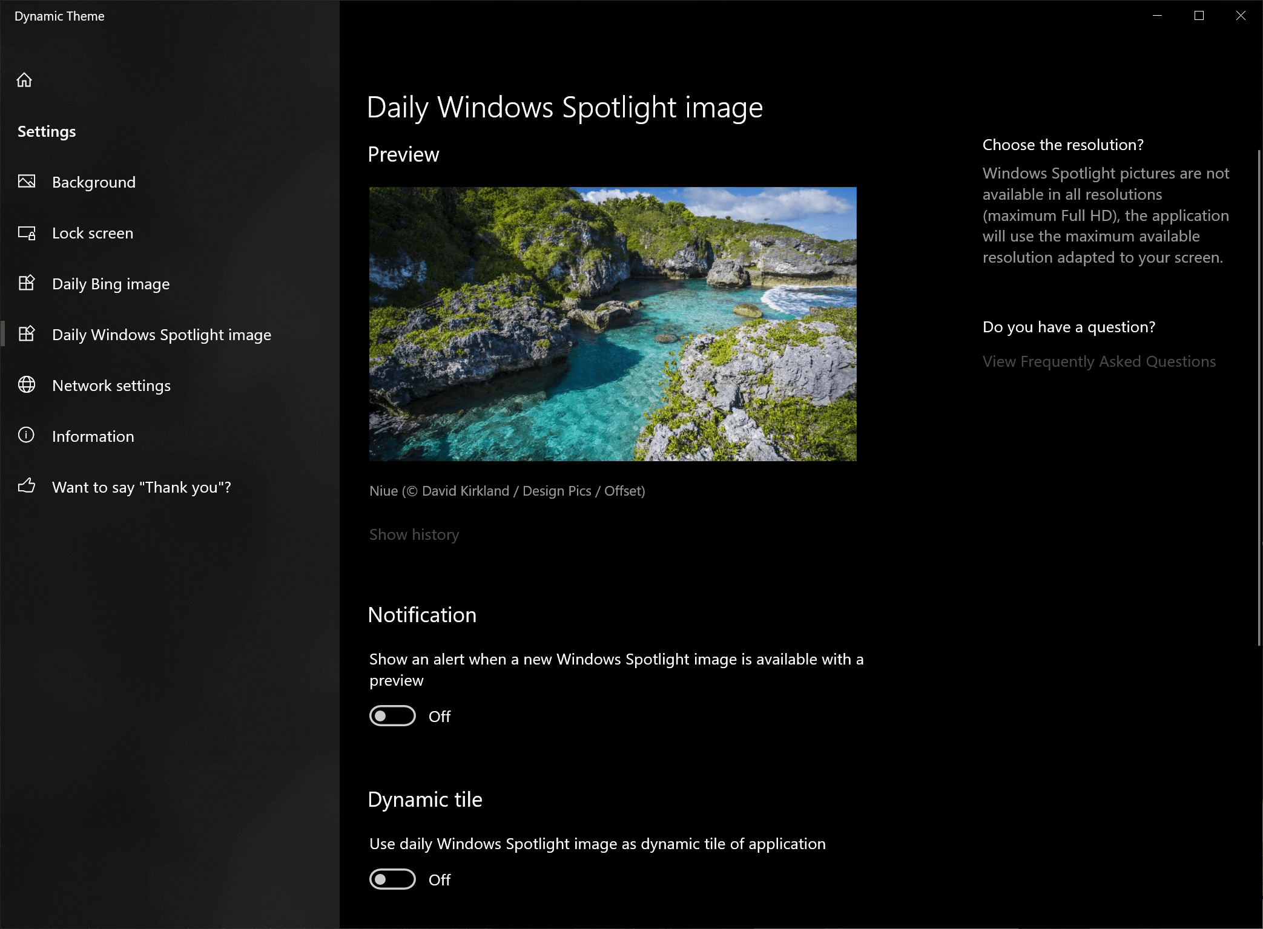Select the Settings menu item
The width and height of the screenshot is (1263, 929).
[47, 130]
